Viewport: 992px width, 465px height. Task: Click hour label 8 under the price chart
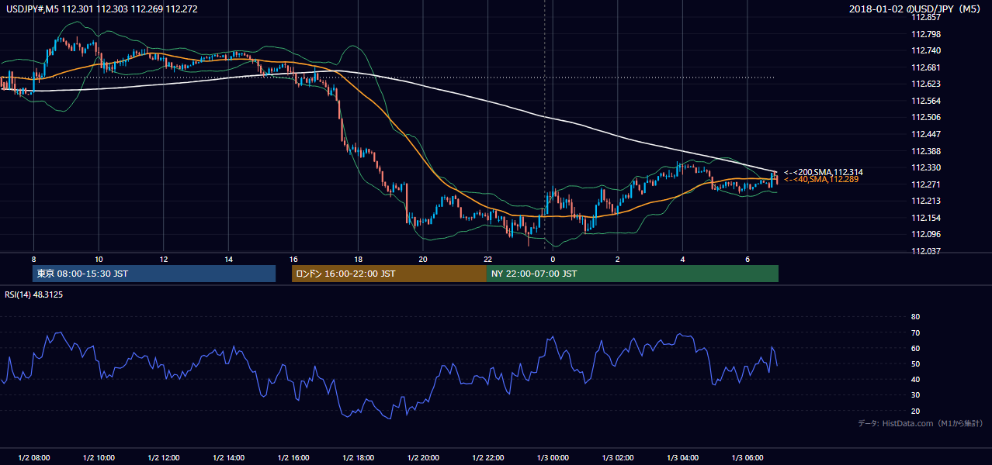pyautogui.click(x=33, y=259)
